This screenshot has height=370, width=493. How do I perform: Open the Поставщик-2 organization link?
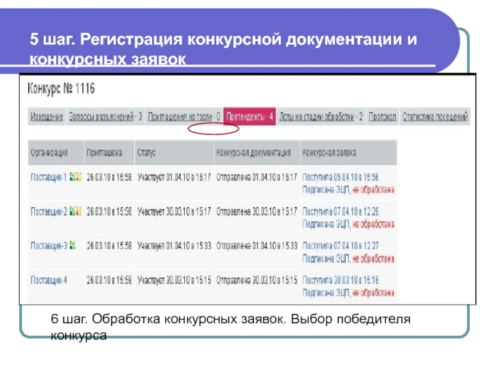49,212
